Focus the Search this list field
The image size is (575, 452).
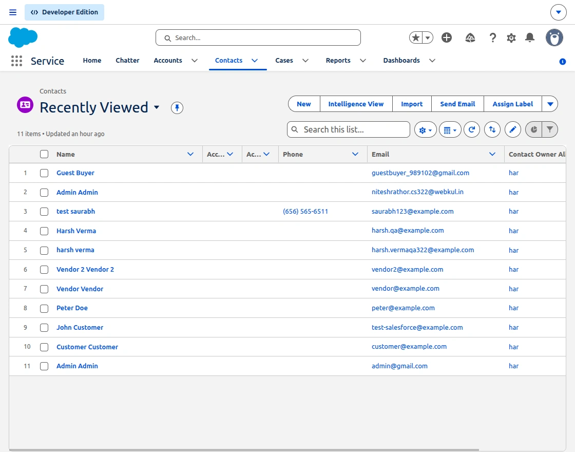tap(349, 130)
